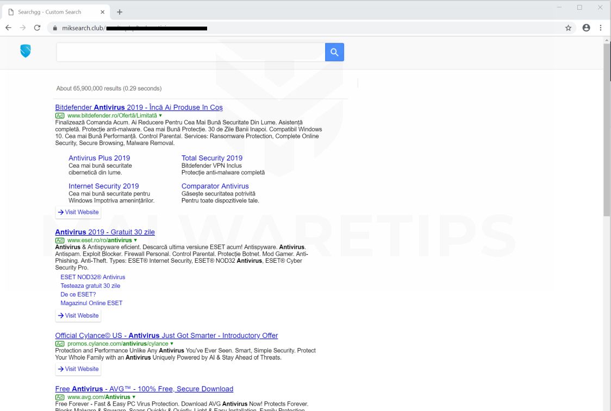Click the Ad badge beside promos.cylance.com URL
The width and height of the screenshot is (611, 411).
[60, 344]
